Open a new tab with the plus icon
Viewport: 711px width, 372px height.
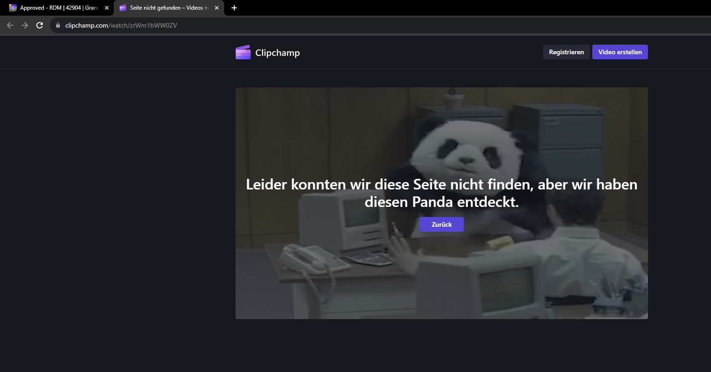point(234,8)
